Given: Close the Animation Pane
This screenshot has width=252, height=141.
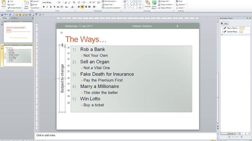Looking at the screenshot, I should click(250, 18).
